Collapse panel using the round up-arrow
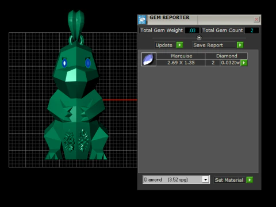Screen dimensions: 276x207 199,37
